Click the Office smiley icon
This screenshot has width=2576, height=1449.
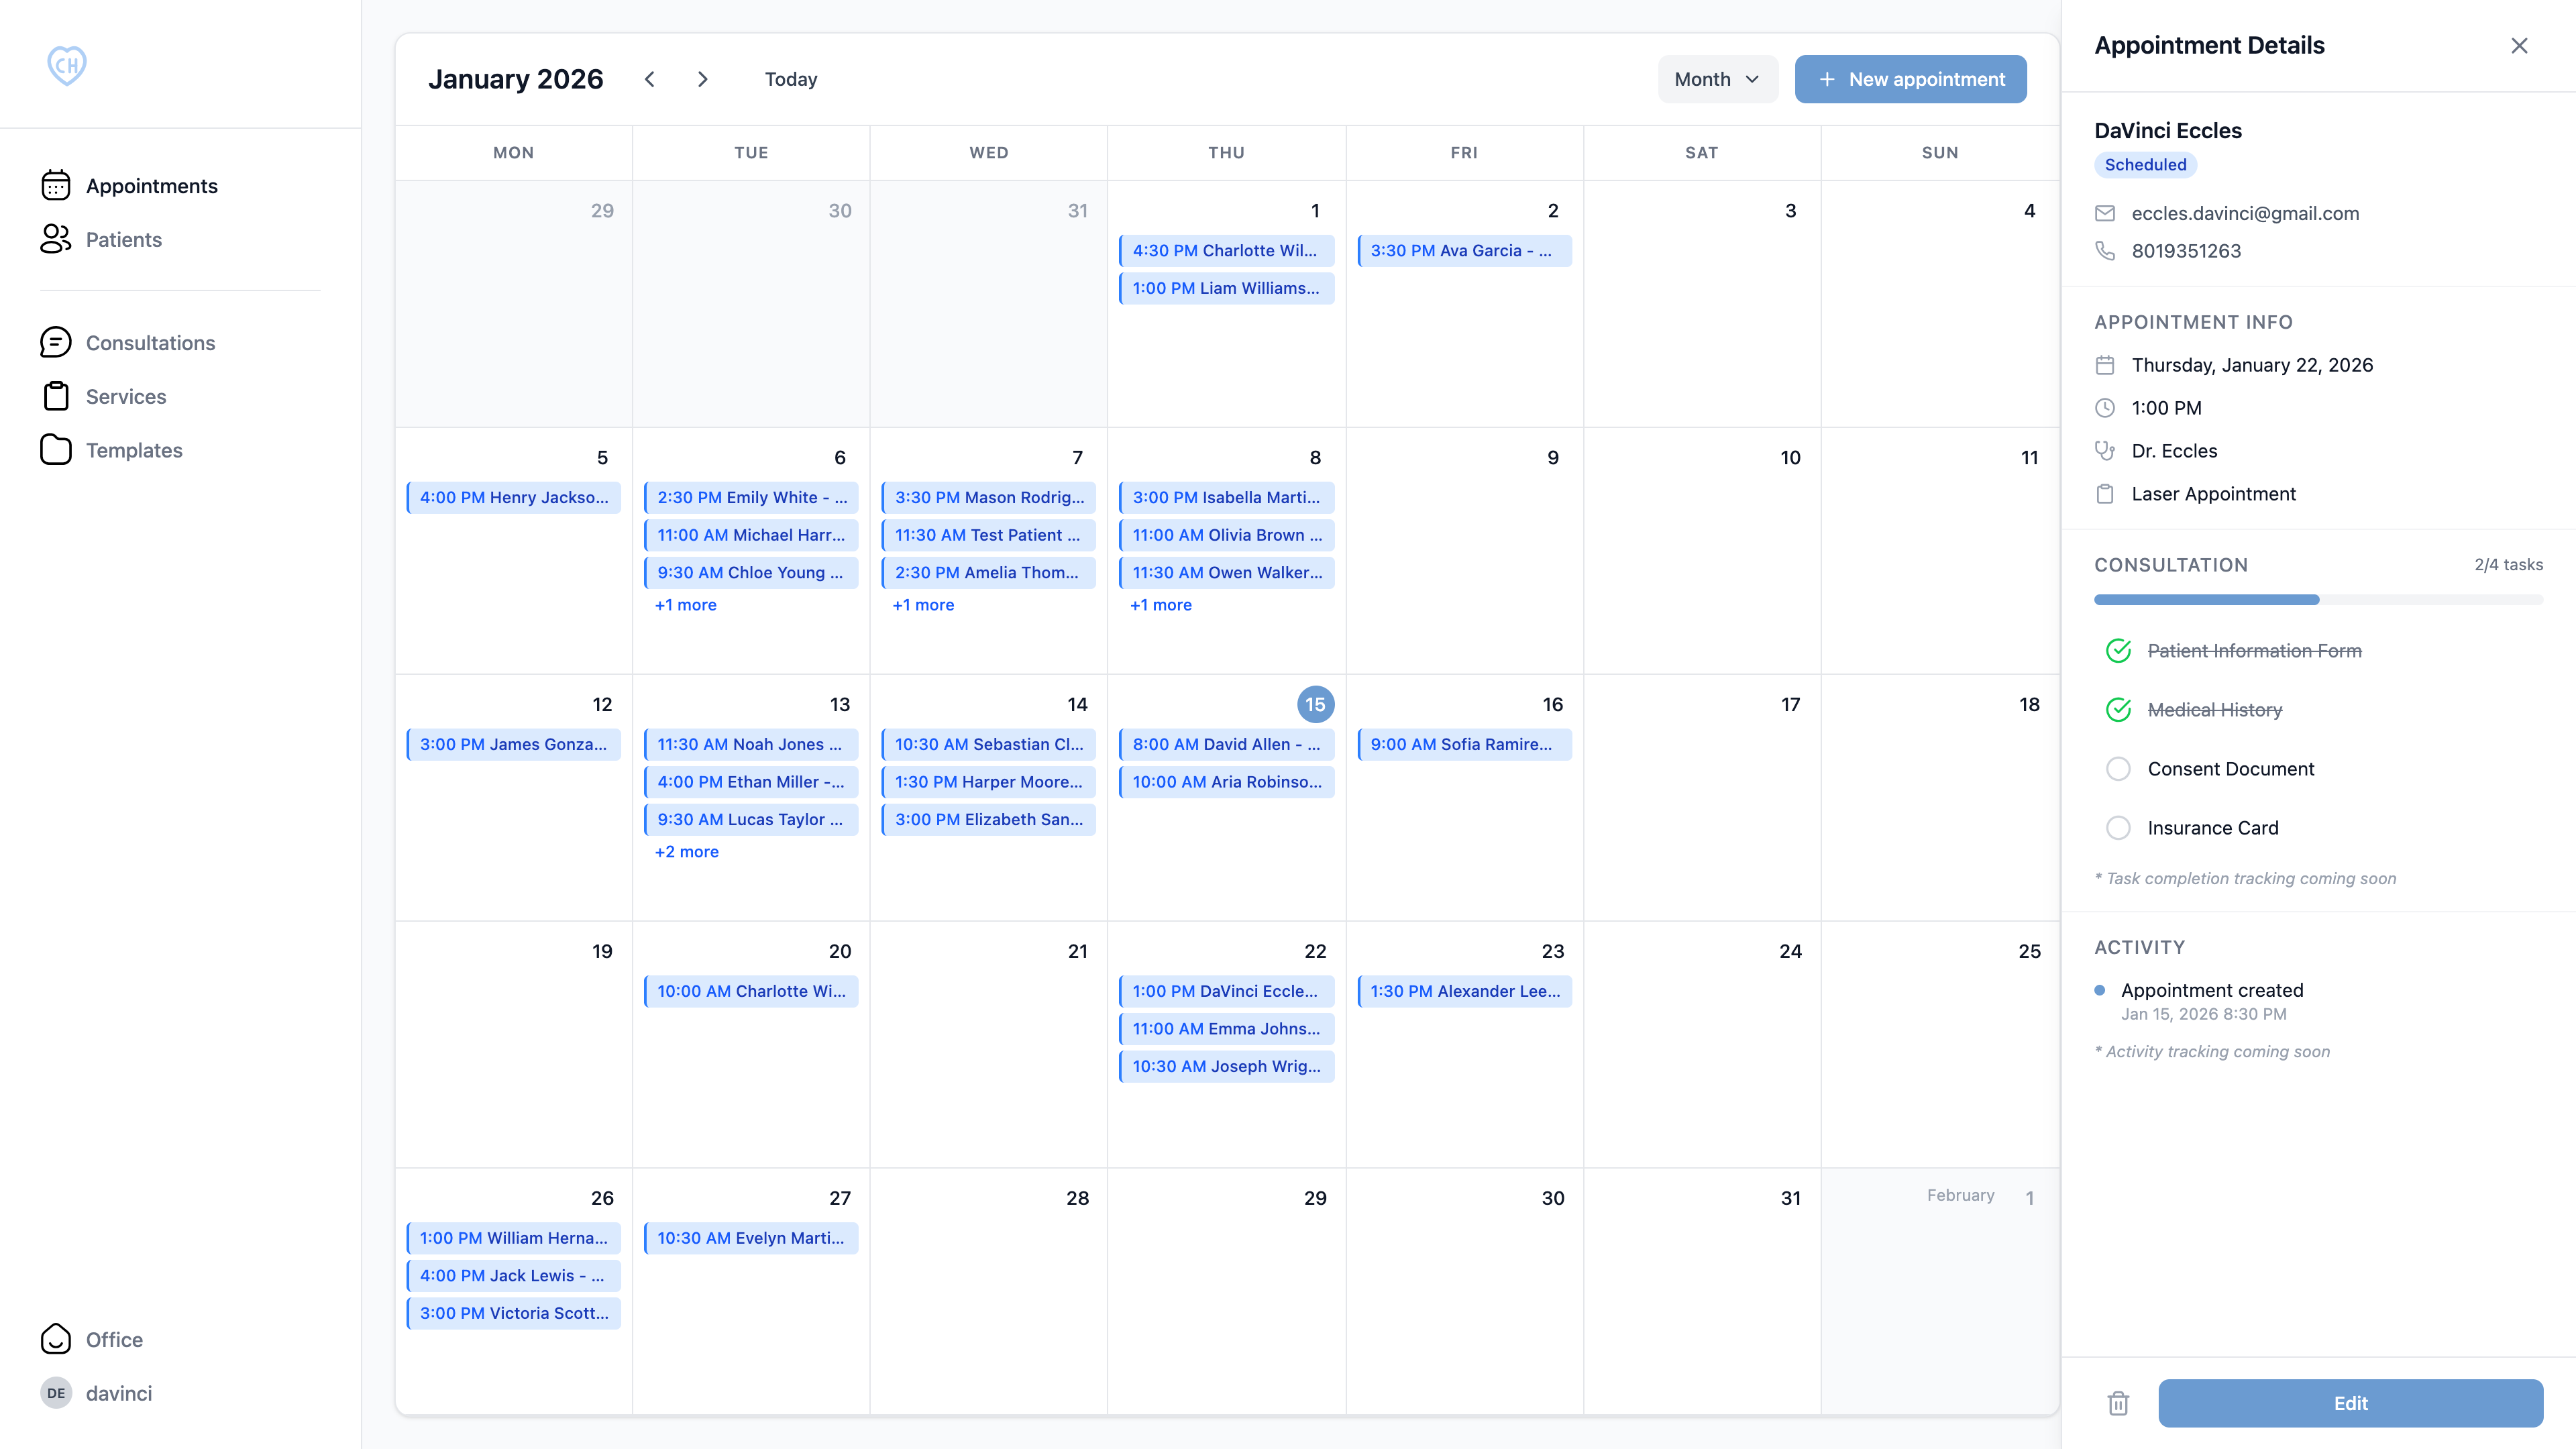(56, 1339)
